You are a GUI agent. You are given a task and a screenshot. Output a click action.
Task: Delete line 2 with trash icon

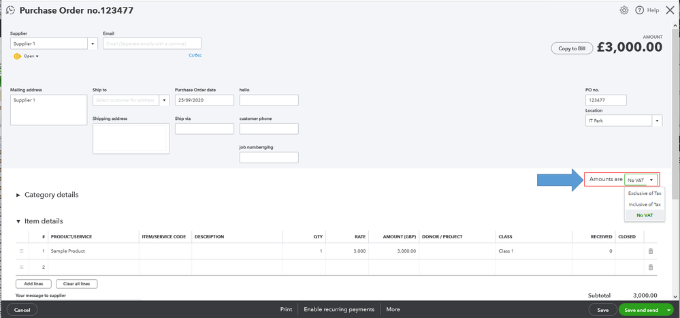coord(651,267)
